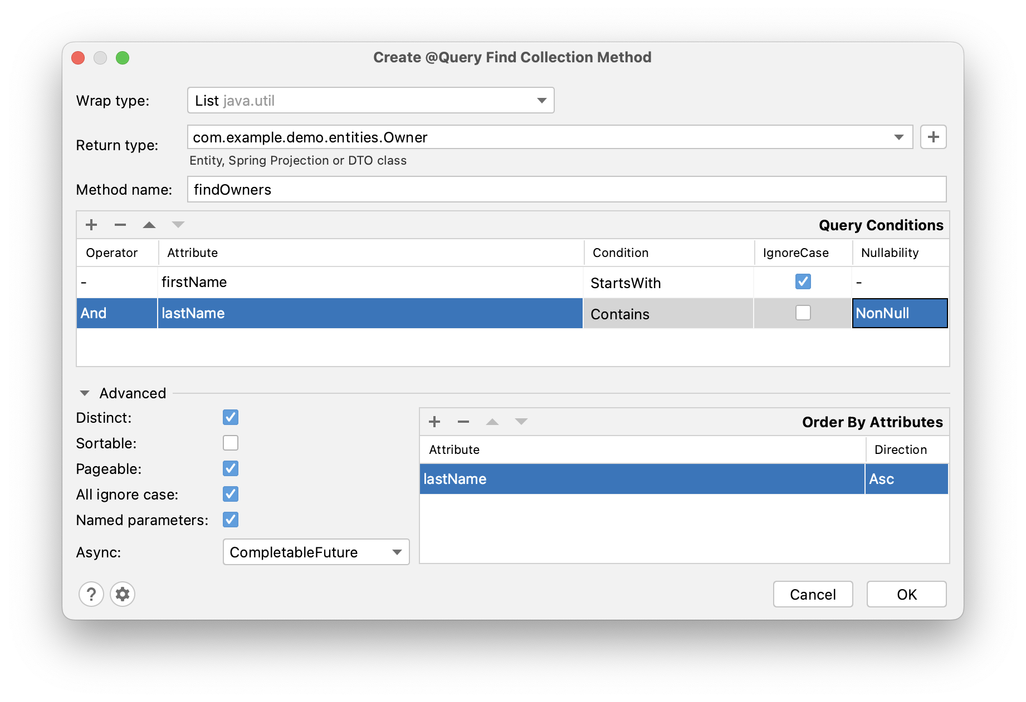Screen dimensions: 1026x702
Task: Add a new Order By attribute
Action: pyautogui.click(x=434, y=422)
